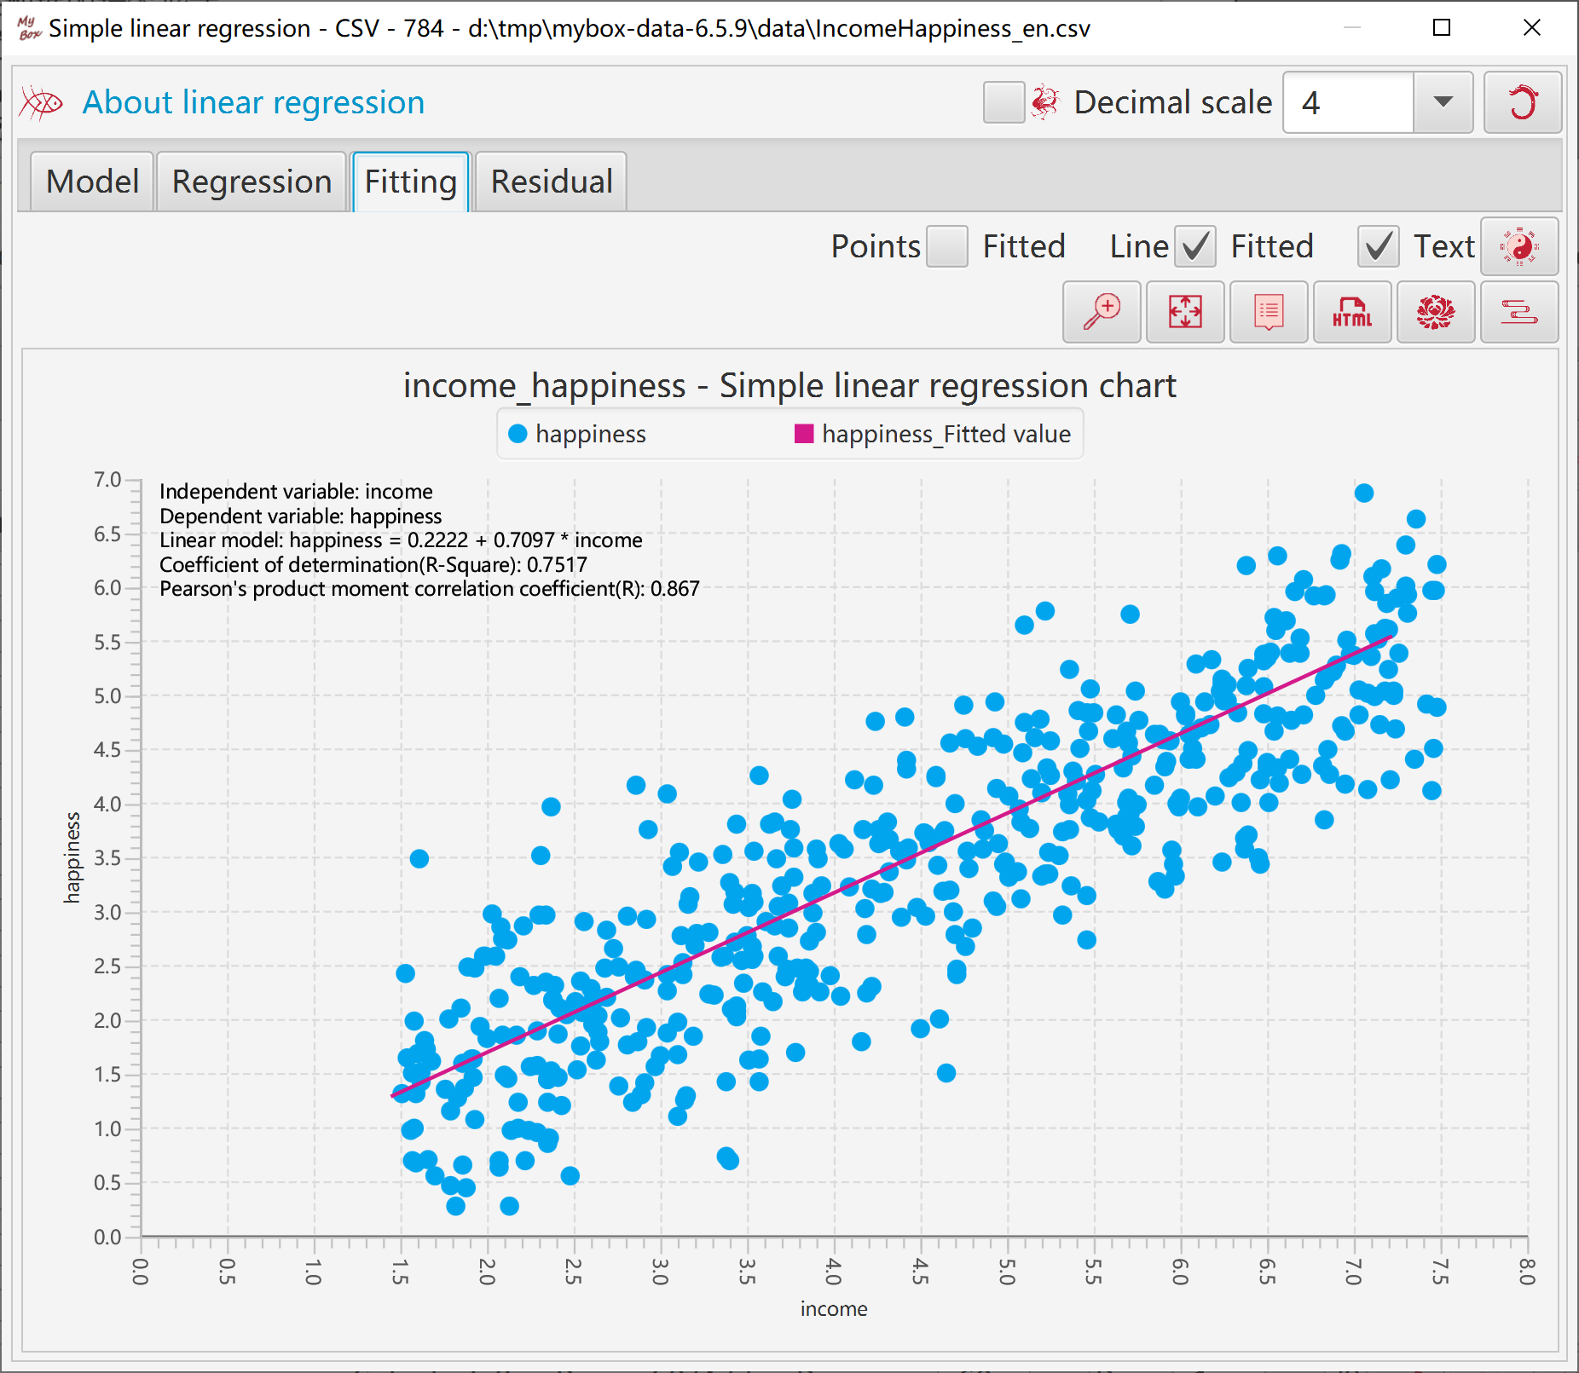
Task: Open About linear regression link
Action: pyautogui.click(x=253, y=102)
